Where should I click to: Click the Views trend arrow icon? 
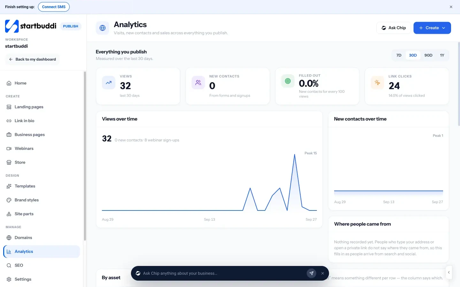click(x=109, y=83)
